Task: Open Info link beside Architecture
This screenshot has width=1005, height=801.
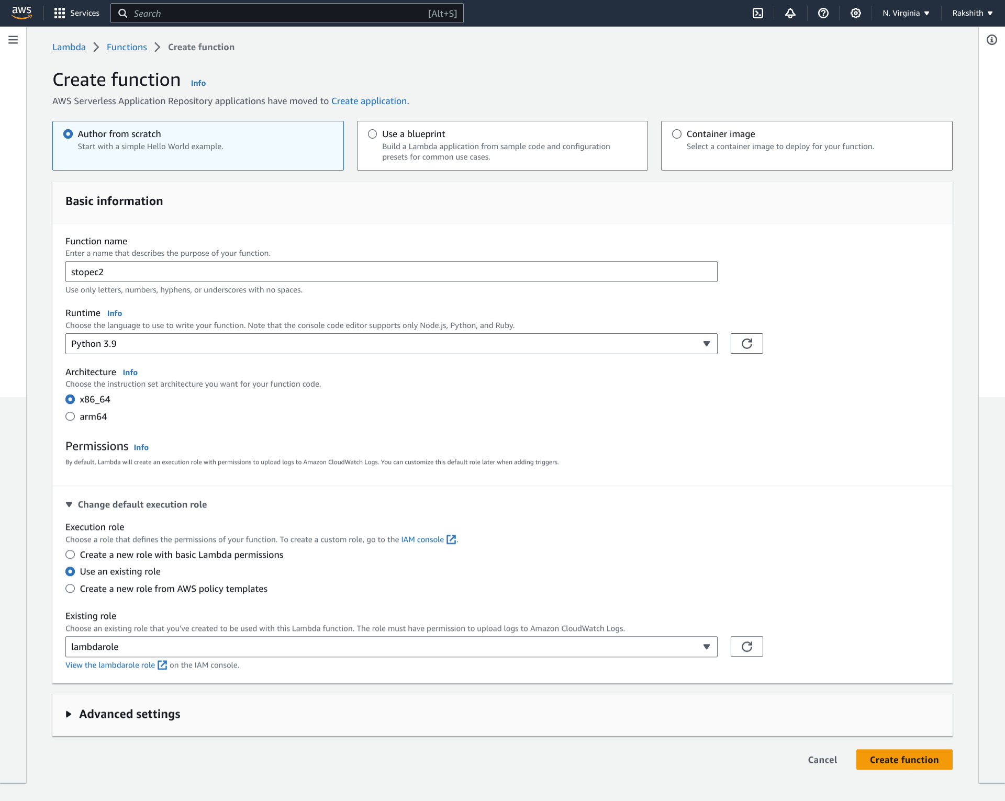Action: point(130,373)
